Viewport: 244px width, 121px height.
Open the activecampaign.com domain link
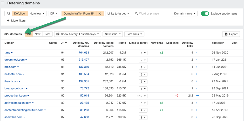tap(18, 103)
